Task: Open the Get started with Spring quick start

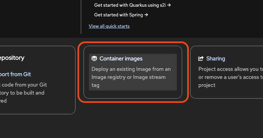Action: pos(121,15)
